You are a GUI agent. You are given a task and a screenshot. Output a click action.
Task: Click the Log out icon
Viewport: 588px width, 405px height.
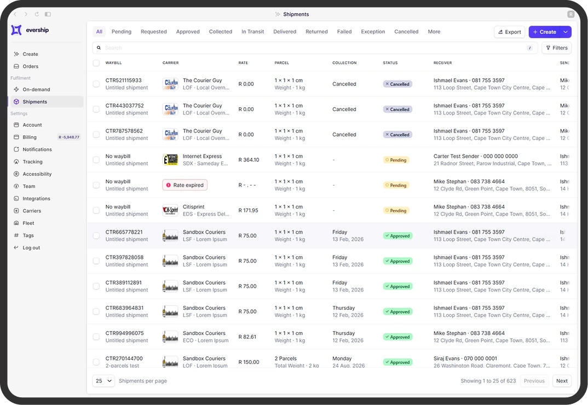(16, 248)
